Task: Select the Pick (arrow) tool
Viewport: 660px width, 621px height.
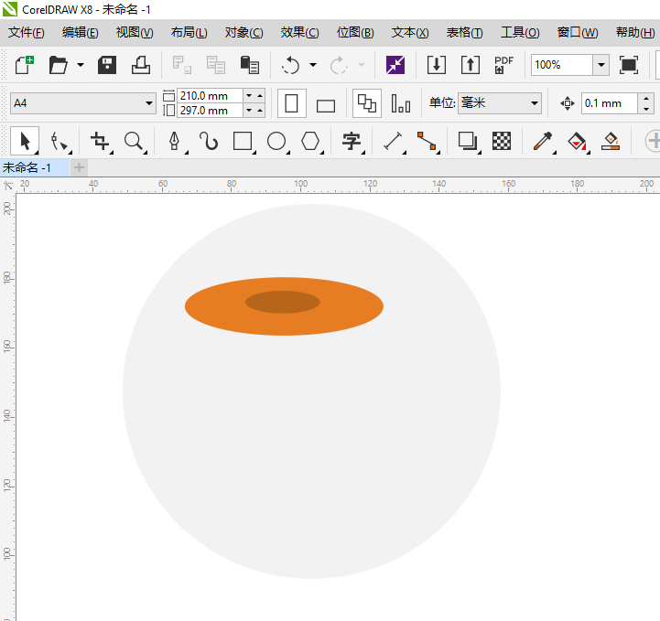Action: click(25, 141)
